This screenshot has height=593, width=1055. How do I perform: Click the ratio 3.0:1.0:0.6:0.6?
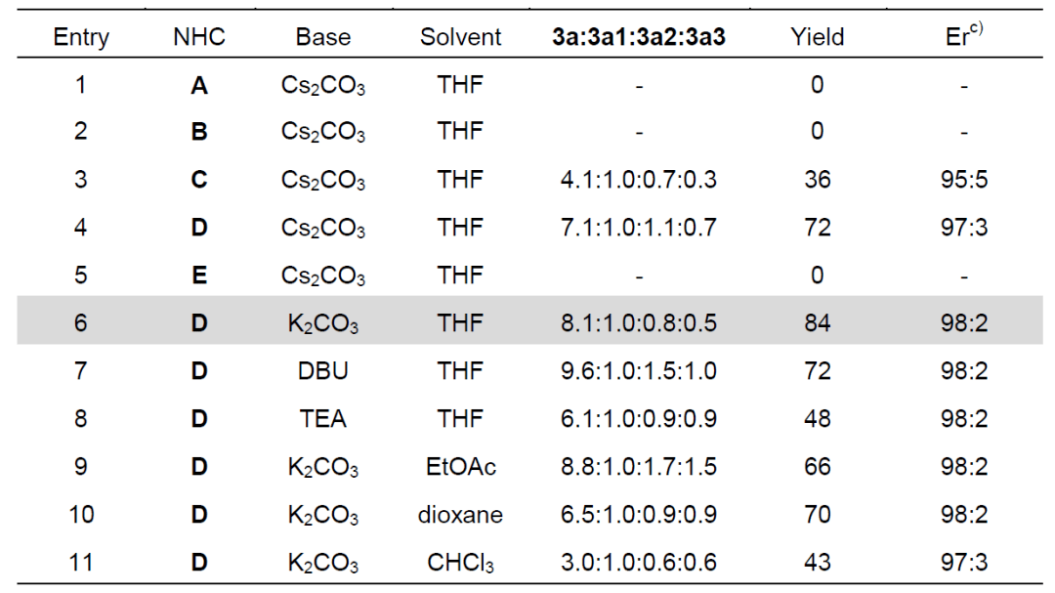pyautogui.click(x=638, y=562)
